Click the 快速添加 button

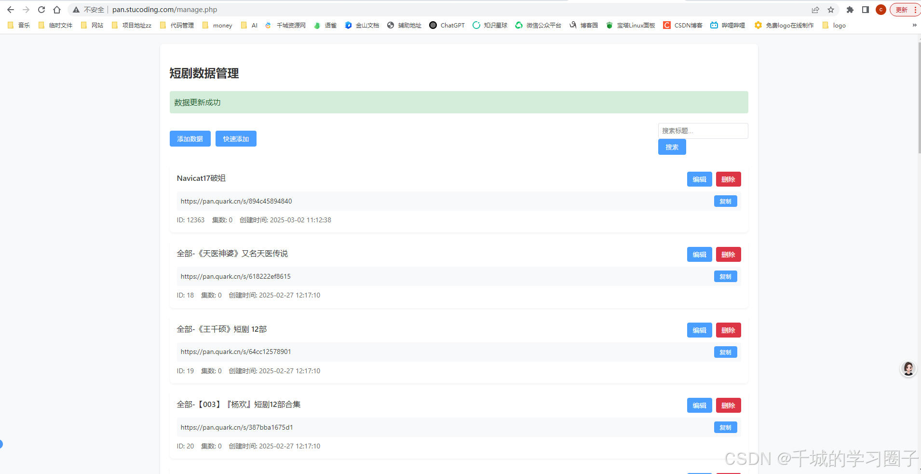[236, 139]
